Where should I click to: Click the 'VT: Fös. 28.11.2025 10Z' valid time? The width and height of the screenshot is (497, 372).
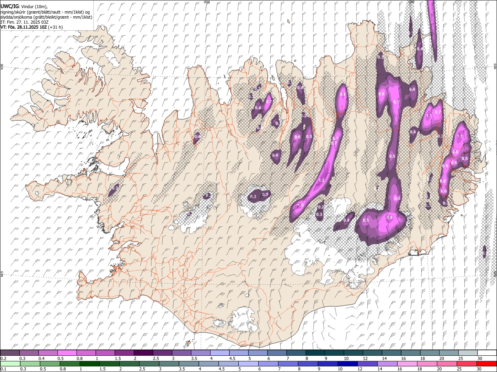click(x=24, y=27)
